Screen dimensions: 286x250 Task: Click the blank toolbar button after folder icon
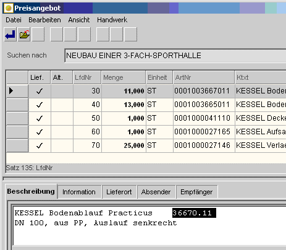[x=38, y=35]
